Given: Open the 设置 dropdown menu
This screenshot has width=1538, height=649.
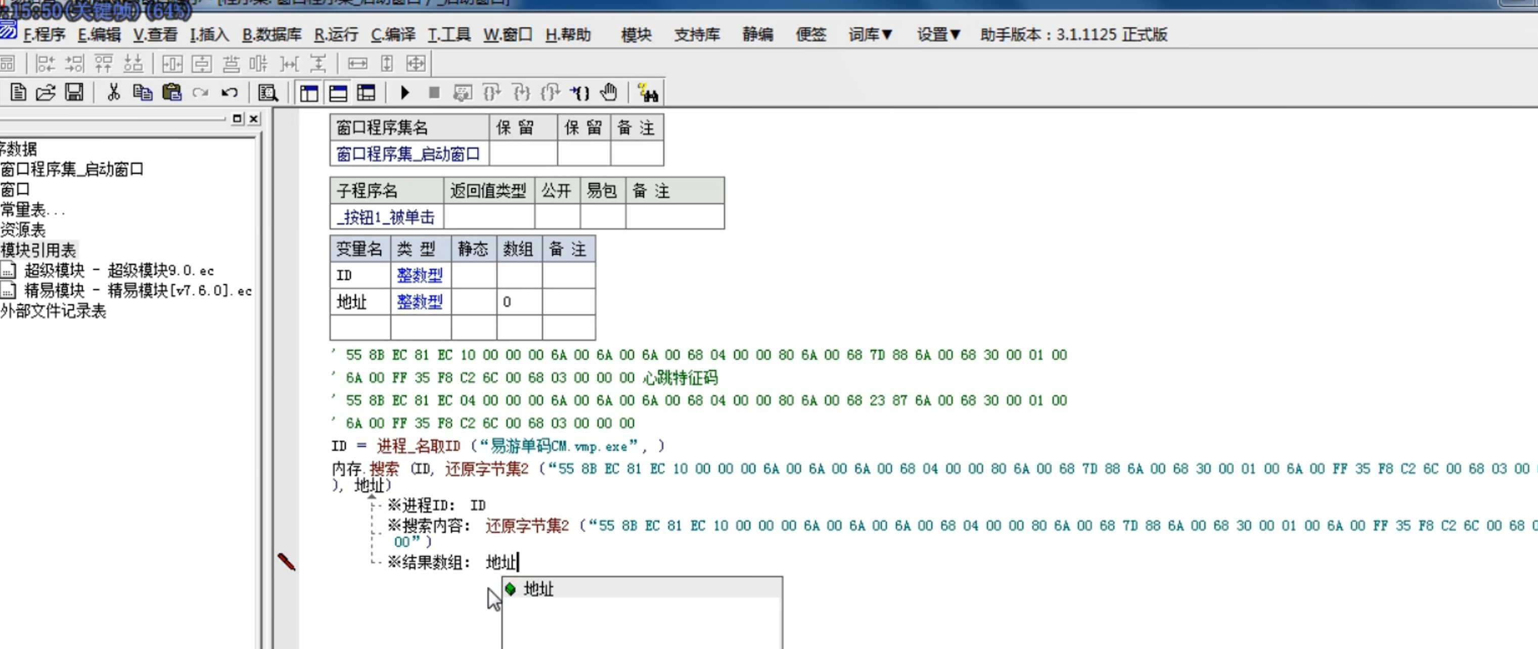Looking at the screenshot, I should (x=938, y=35).
